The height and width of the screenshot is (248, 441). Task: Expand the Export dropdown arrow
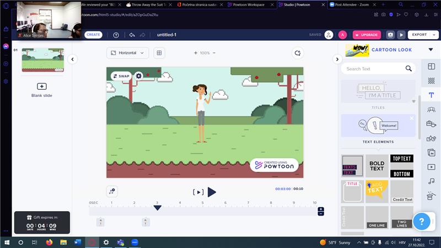pos(434,35)
